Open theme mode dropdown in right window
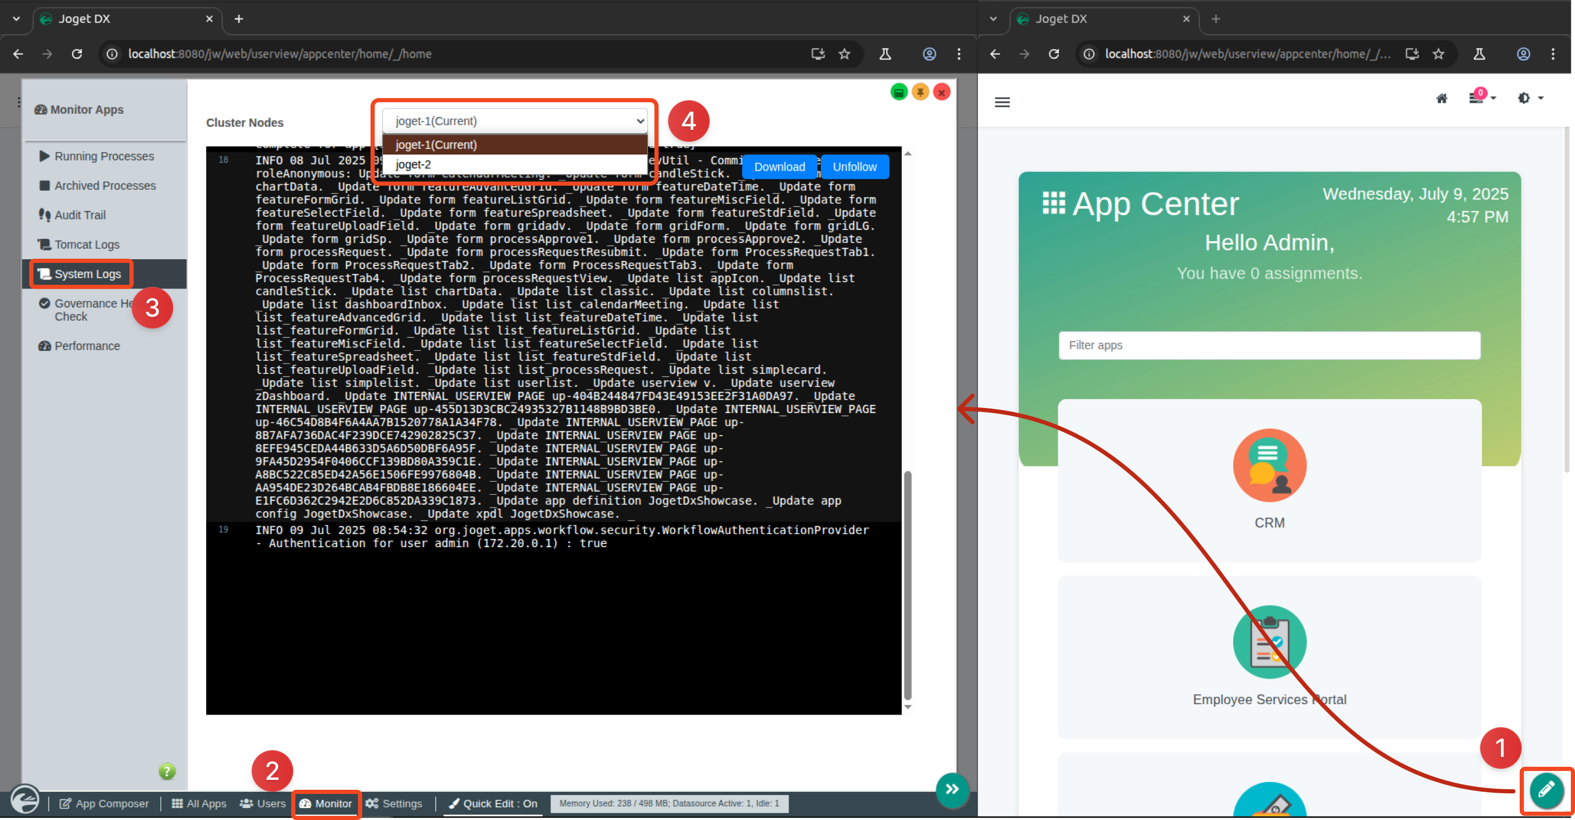 click(1530, 98)
